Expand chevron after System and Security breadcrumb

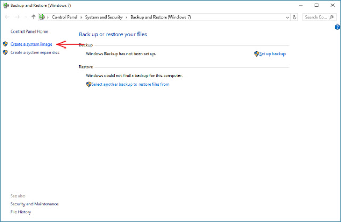click(126, 17)
